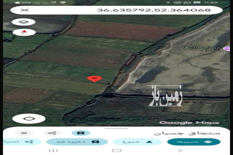The width and height of the screenshot is (233, 155).
Task: Tap the Google Maps logo watermark
Action: point(190,122)
